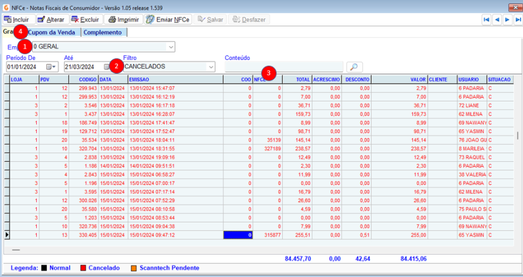Click the DESCONTO column header
Screen dimensions: 523x277
pyautogui.click(x=356, y=79)
